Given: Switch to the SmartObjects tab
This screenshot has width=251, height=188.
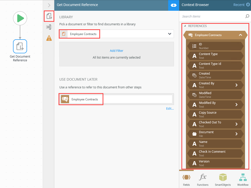Looking at the screenshot, I should pos(223,179).
